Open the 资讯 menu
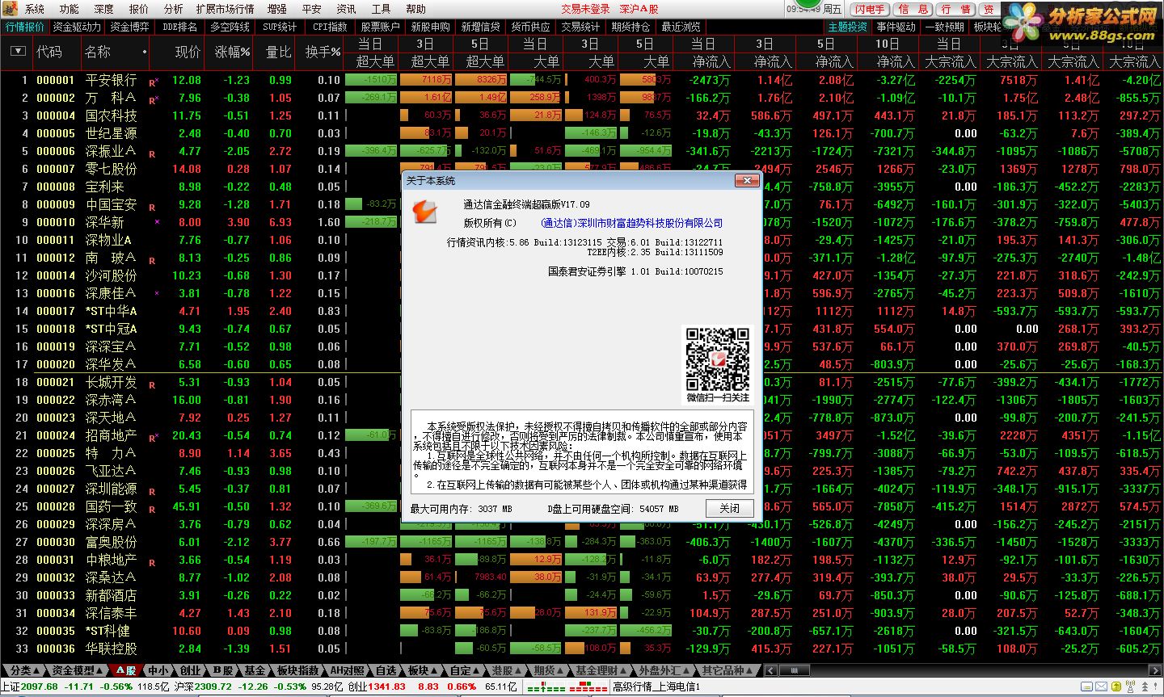Screen dimensions: 1164x697 coord(346,10)
